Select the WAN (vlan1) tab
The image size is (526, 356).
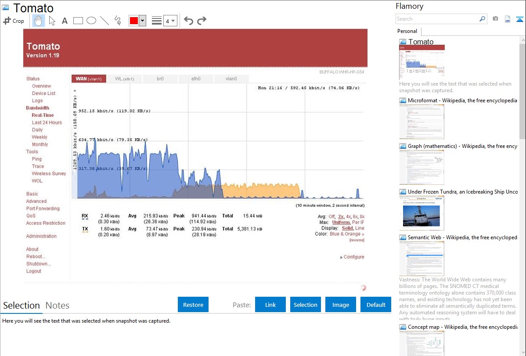pyautogui.click(x=89, y=79)
